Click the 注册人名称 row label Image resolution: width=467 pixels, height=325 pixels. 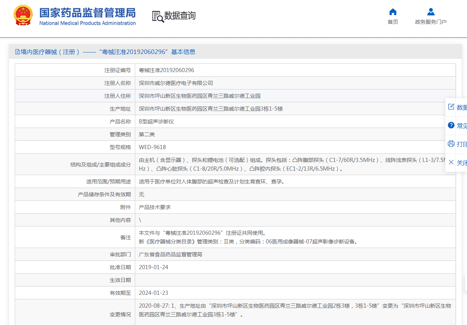point(118,83)
